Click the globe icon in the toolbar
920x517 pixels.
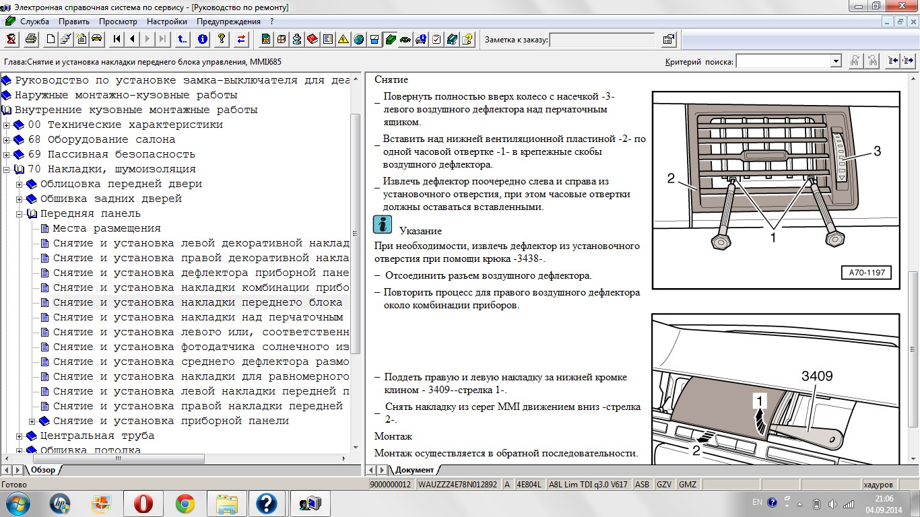tap(358, 39)
